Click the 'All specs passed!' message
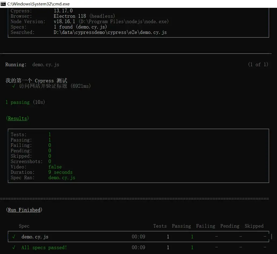 [44, 248]
